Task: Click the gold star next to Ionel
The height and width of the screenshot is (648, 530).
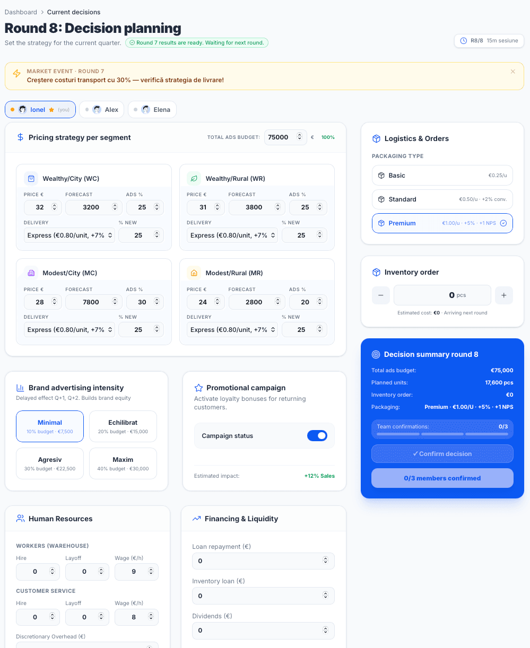Action: 51,110
